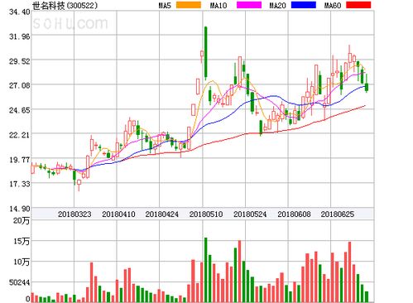This screenshot has height=303, width=413.
Task: Select the 20180424 date marker
Action: coord(162,214)
